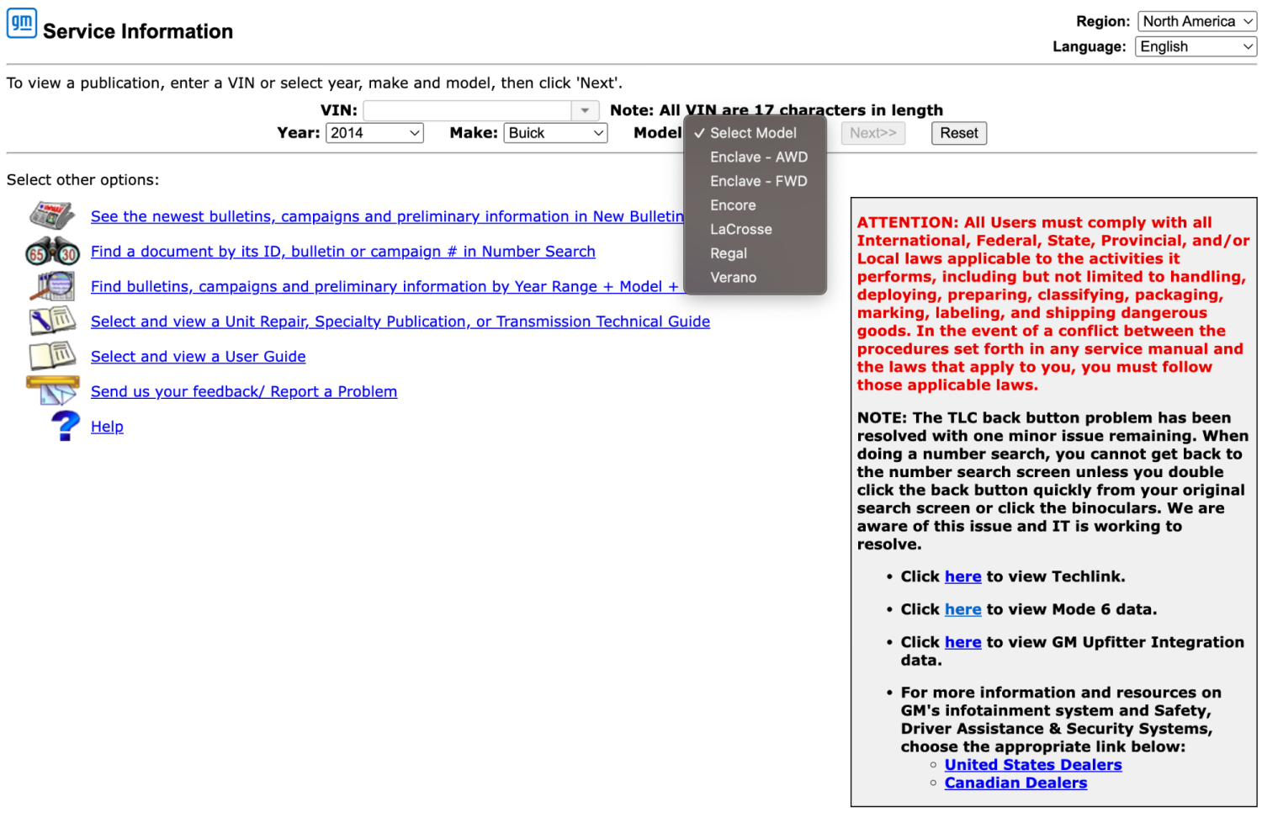1262x823 pixels.
Task: Click 'here' link to view Techlink
Action: (962, 576)
